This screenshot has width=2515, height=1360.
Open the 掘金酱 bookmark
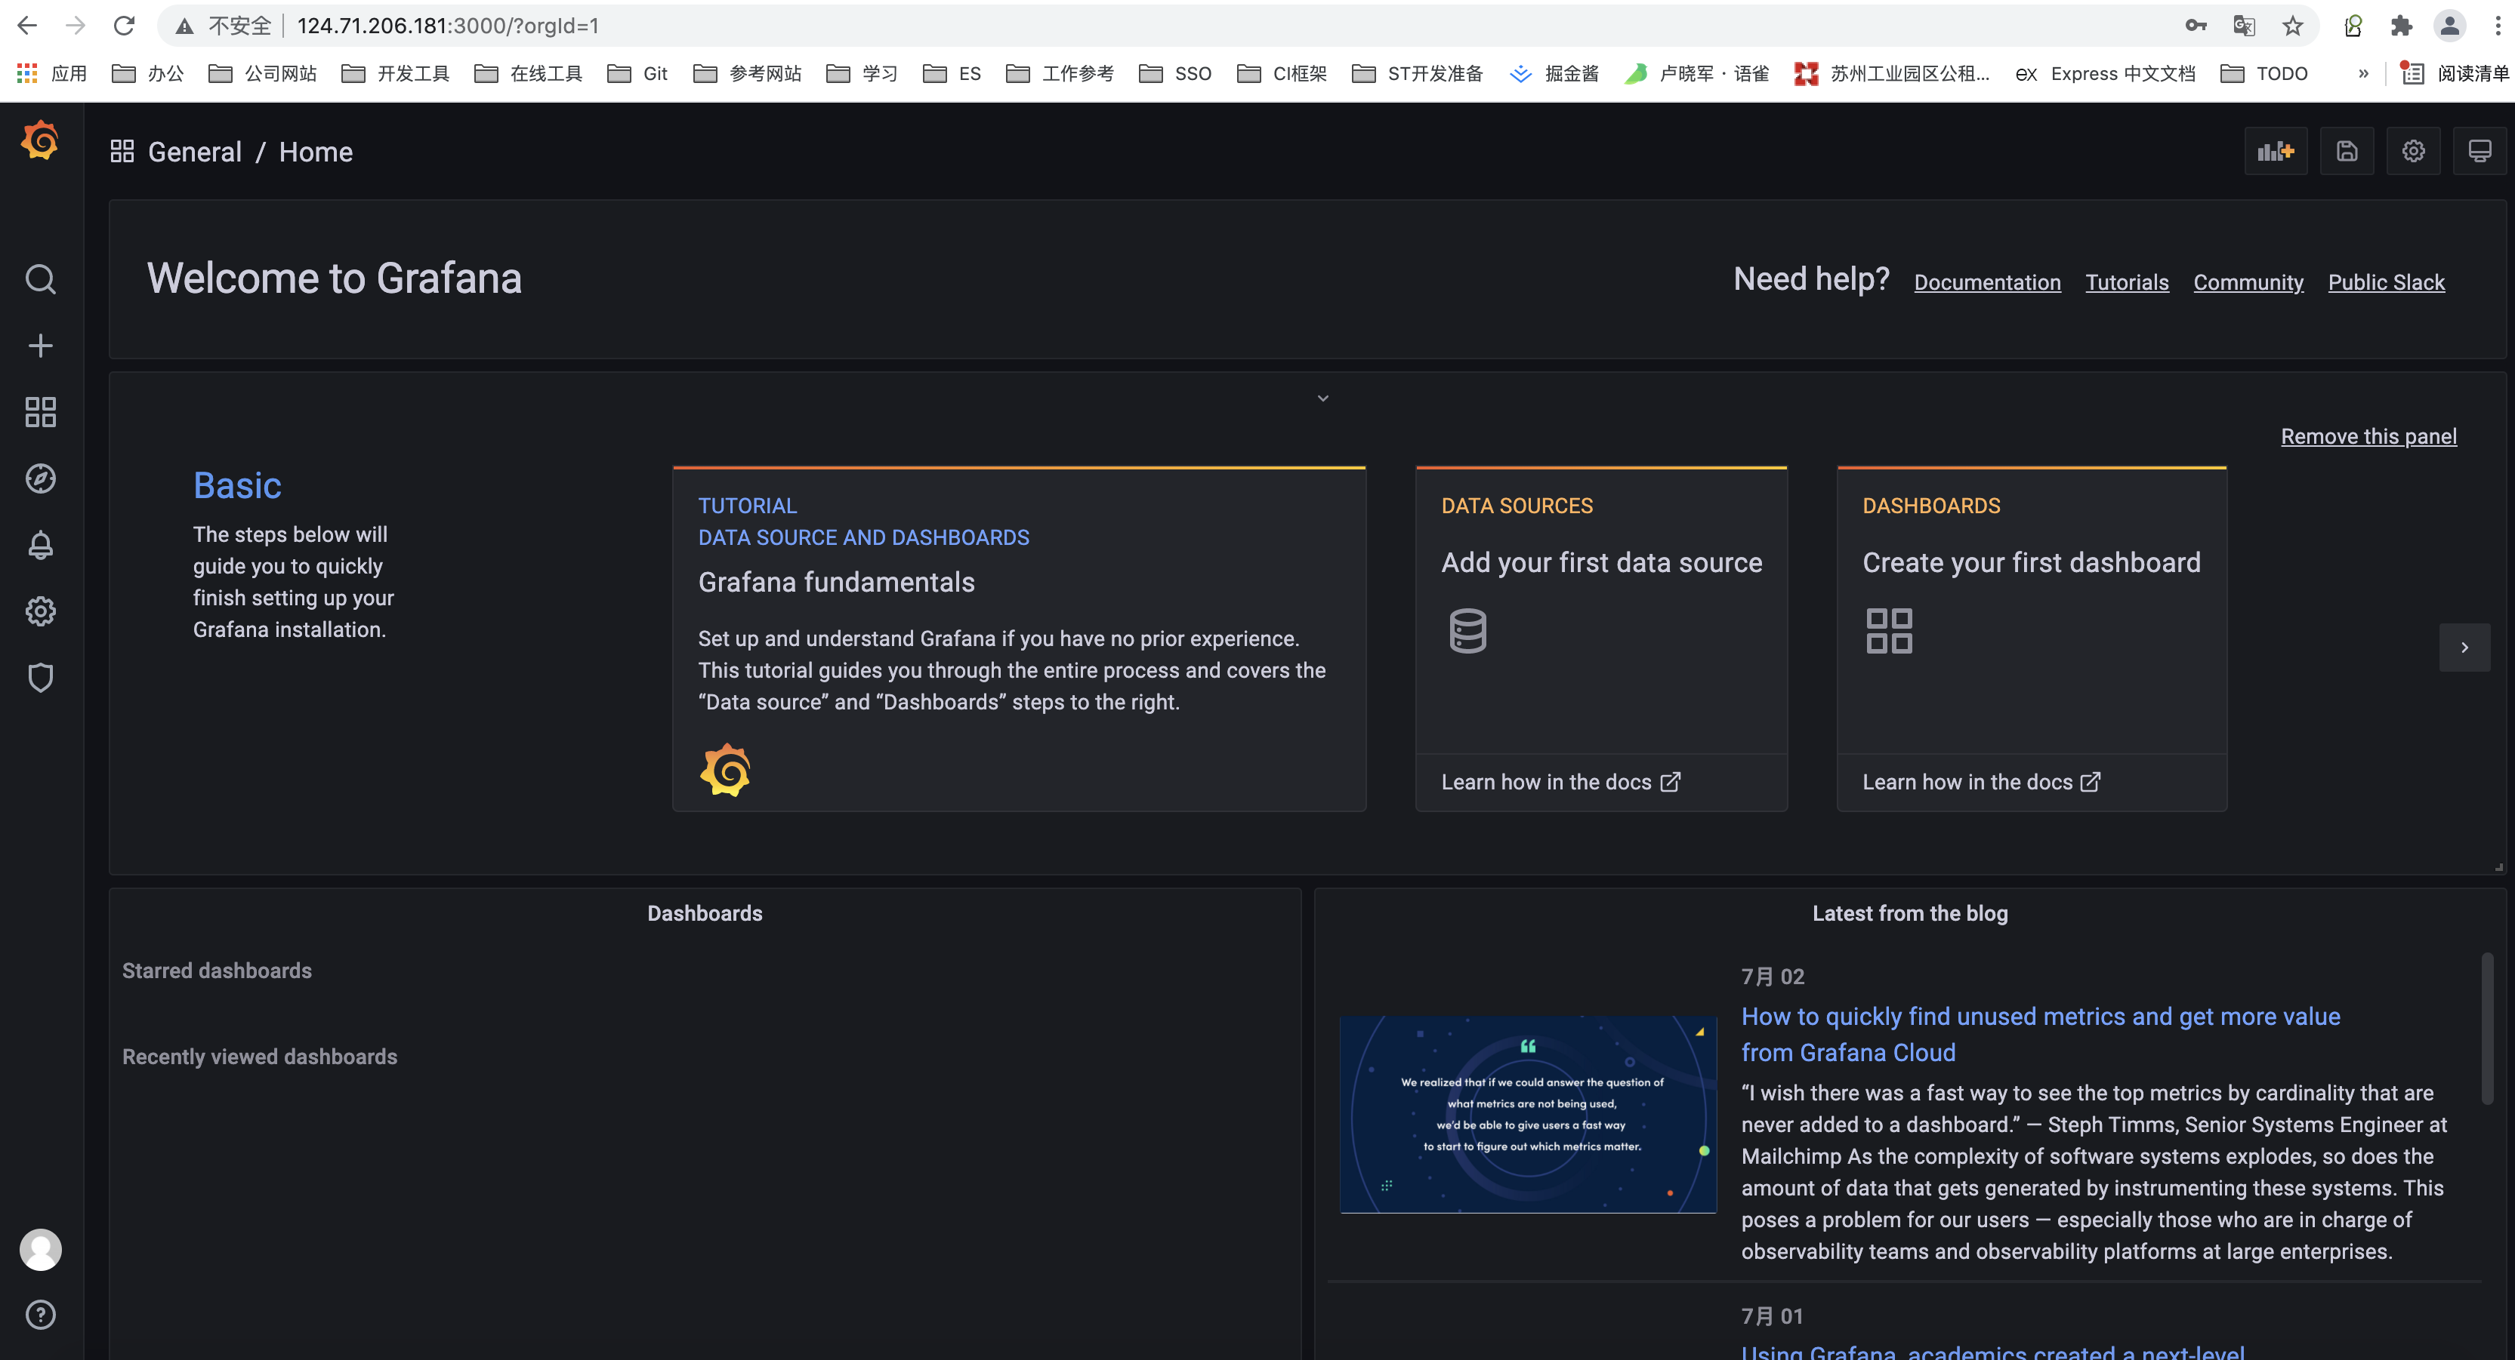click(1554, 73)
